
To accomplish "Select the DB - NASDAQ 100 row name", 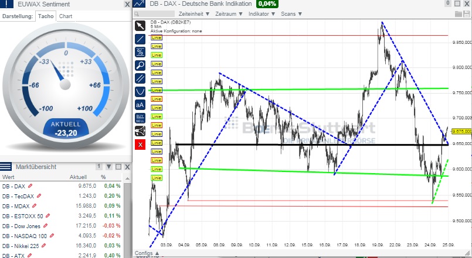I will click(25, 236).
